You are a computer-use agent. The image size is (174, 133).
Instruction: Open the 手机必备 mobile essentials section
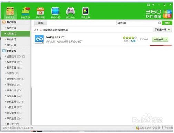(85, 13)
